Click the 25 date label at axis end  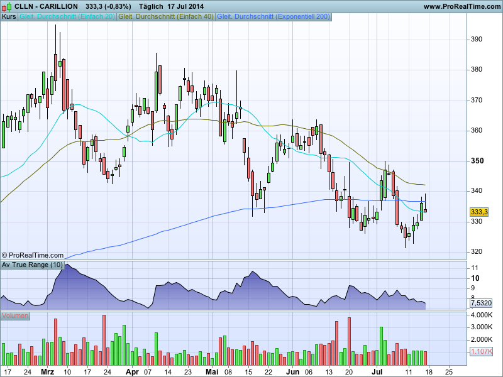click(449, 372)
